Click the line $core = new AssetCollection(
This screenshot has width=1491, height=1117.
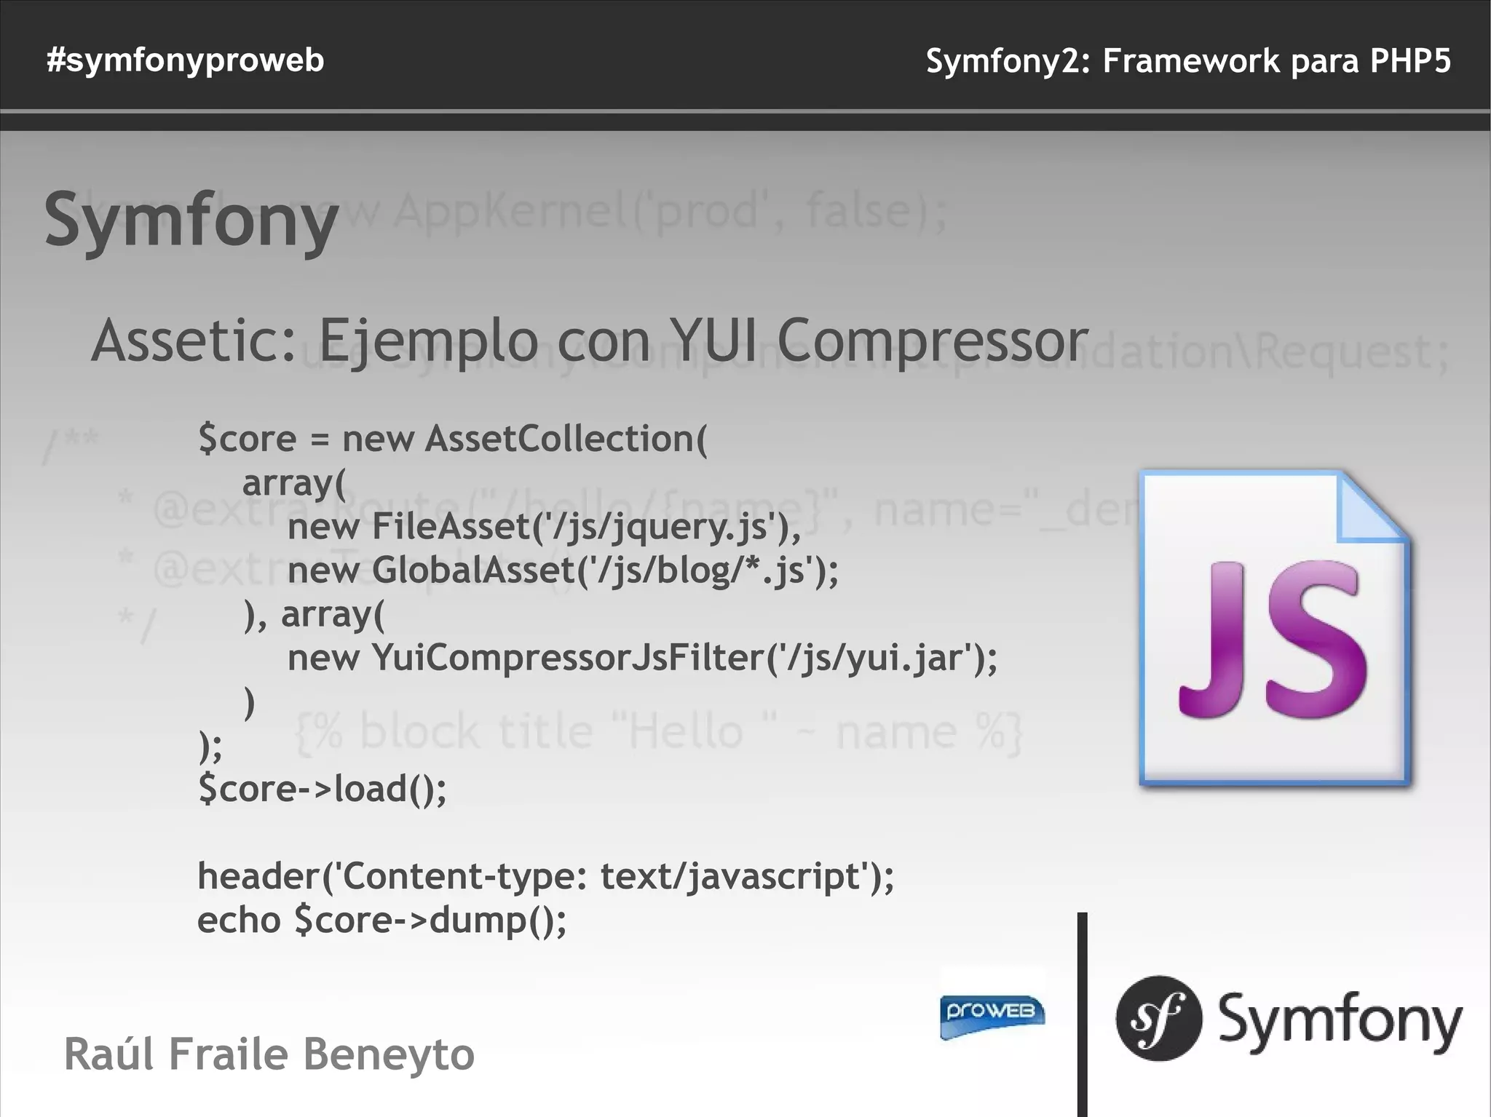tap(453, 439)
